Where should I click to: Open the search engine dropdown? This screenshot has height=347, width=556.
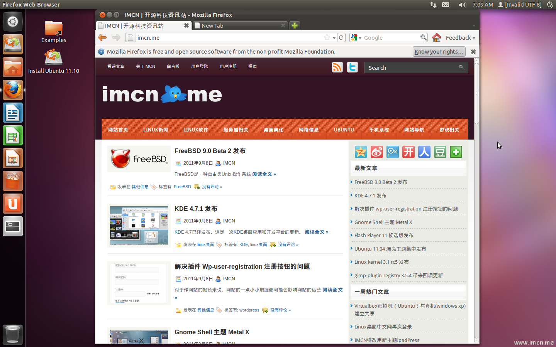point(356,37)
